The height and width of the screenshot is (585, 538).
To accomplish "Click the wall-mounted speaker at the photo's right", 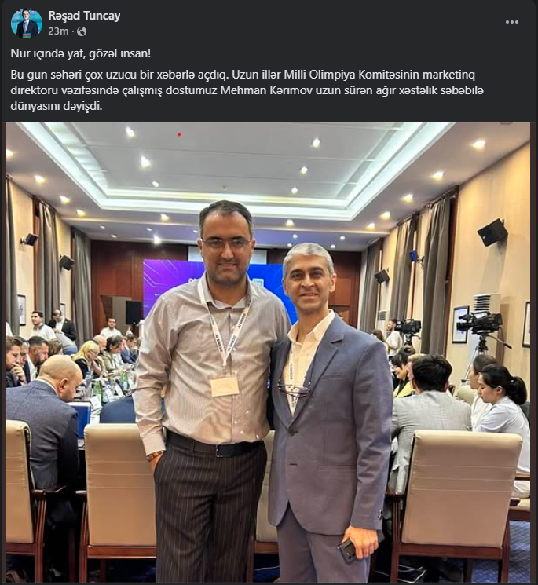I will tap(492, 232).
